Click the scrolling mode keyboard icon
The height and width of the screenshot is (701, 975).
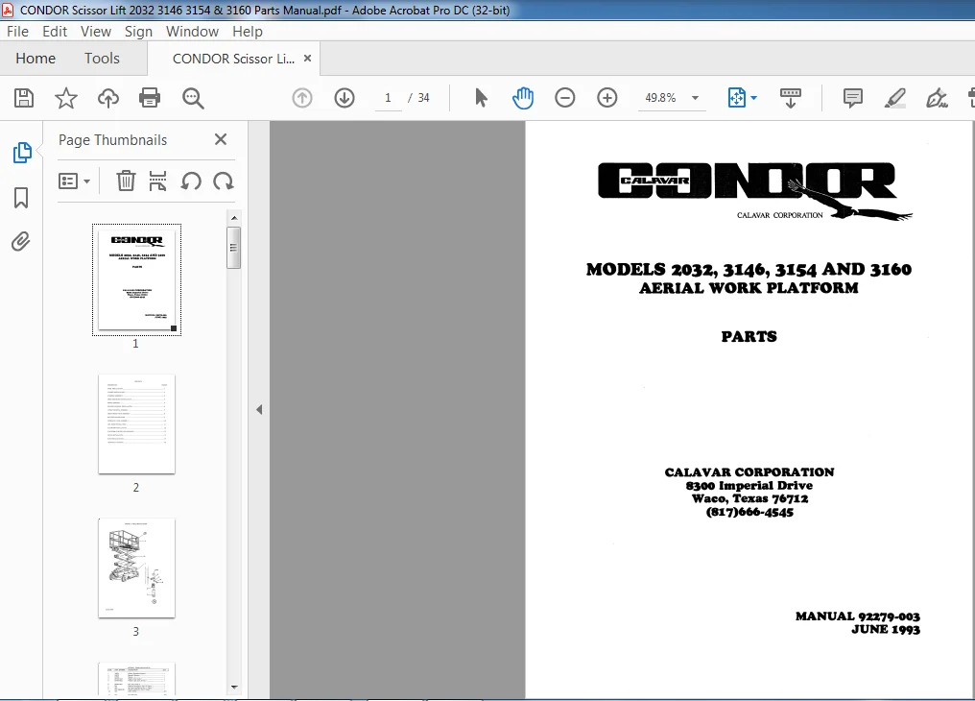(791, 98)
